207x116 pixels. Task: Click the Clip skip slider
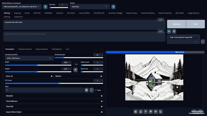coord(59,8)
